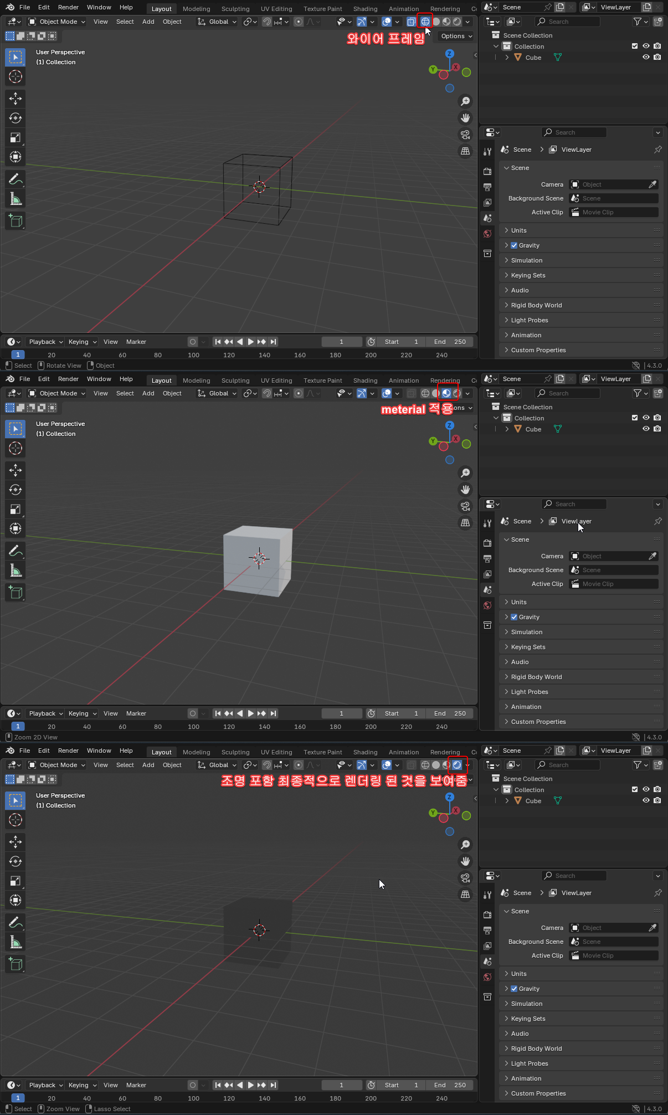Click Start frame field in bottom timeline
The width and height of the screenshot is (668, 1115).
tap(402, 1085)
